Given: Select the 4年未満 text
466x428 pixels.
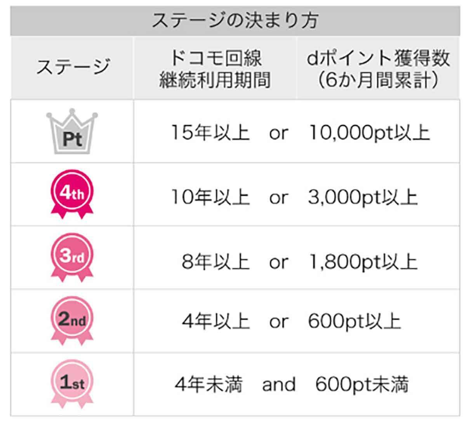Looking at the screenshot, I should (x=209, y=385).
